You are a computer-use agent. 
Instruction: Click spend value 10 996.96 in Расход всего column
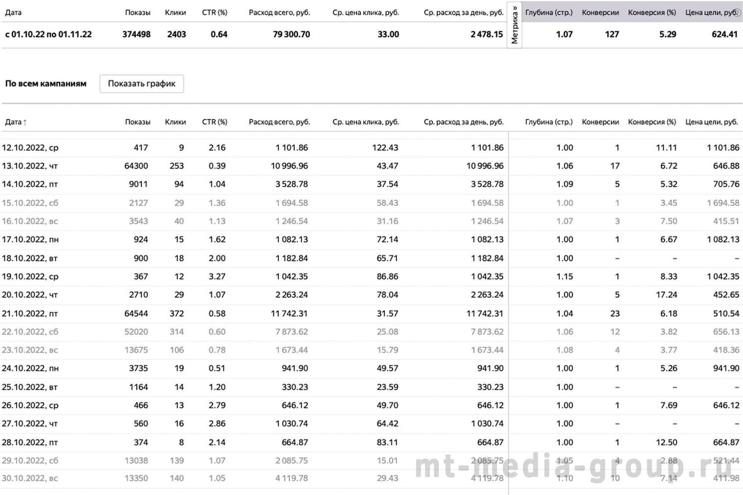[289, 166]
